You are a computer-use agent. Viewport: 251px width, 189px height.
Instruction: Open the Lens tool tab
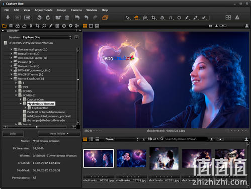(x=31, y=26)
